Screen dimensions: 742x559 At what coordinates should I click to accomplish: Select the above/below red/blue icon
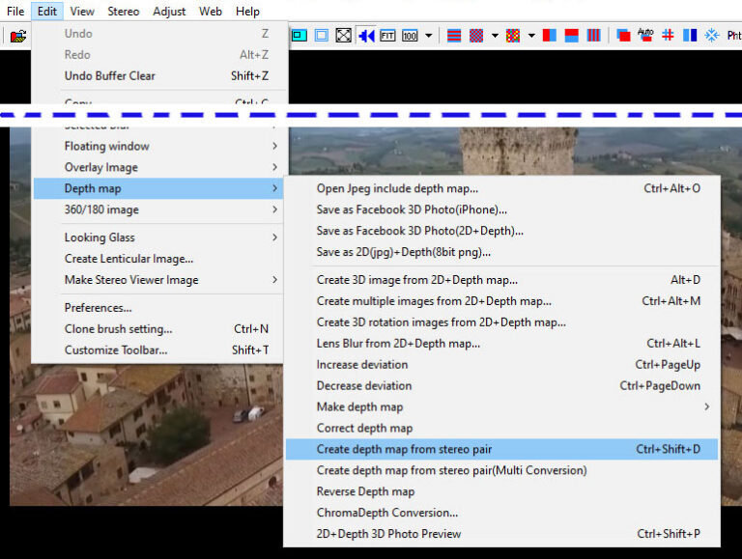(x=571, y=36)
